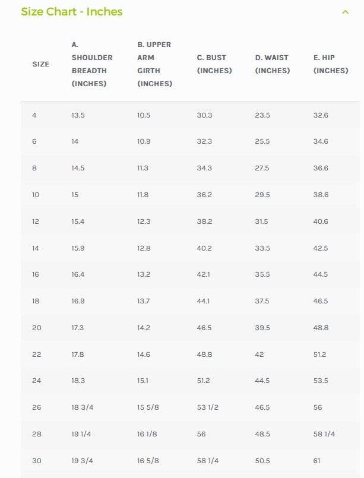Select the size 16 row label
This screenshot has width=364, height=478.
click(x=36, y=274)
